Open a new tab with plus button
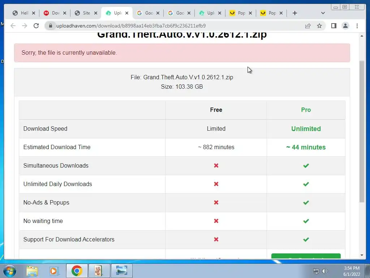The image size is (370, 278). coord(295,13)
